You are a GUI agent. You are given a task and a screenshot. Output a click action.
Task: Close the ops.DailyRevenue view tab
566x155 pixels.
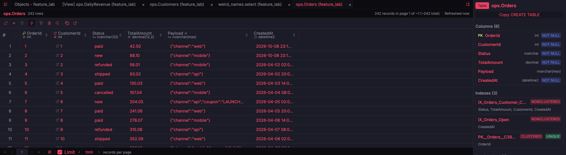tap(143, 5)
